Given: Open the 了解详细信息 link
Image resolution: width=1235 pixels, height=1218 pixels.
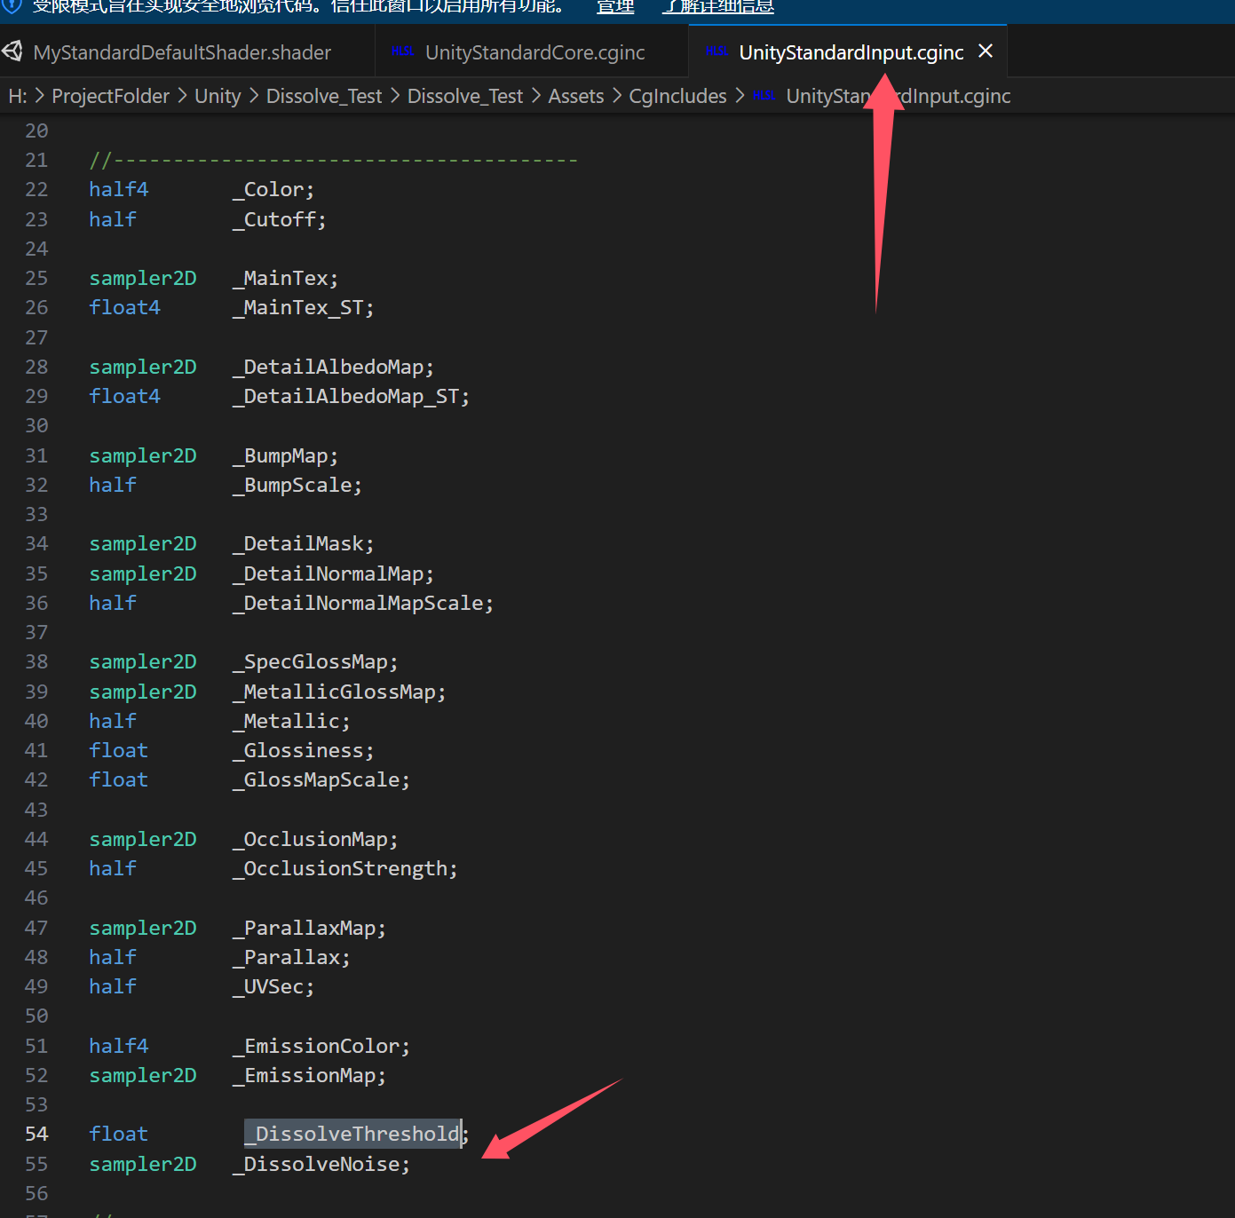Looking at the screenshot, I should [x=718, y=7].
